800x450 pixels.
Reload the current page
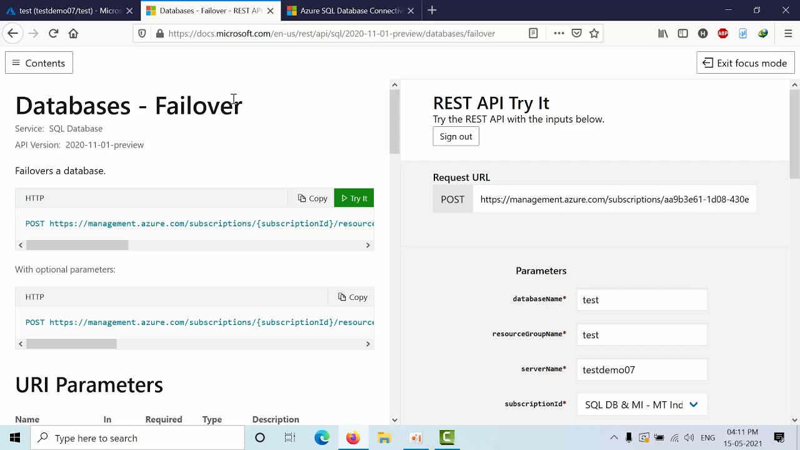[53, 33]
